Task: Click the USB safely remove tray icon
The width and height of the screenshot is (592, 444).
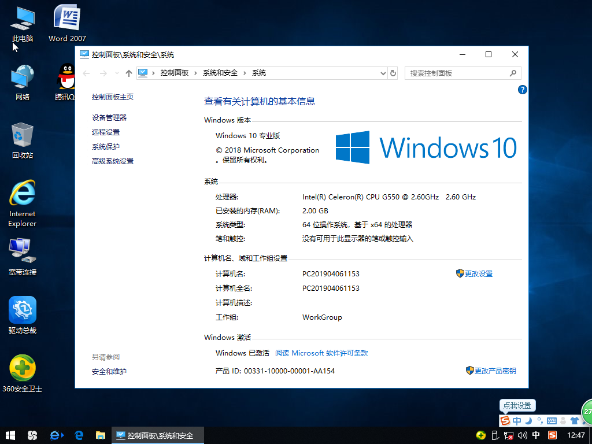Action: [495, 435]
